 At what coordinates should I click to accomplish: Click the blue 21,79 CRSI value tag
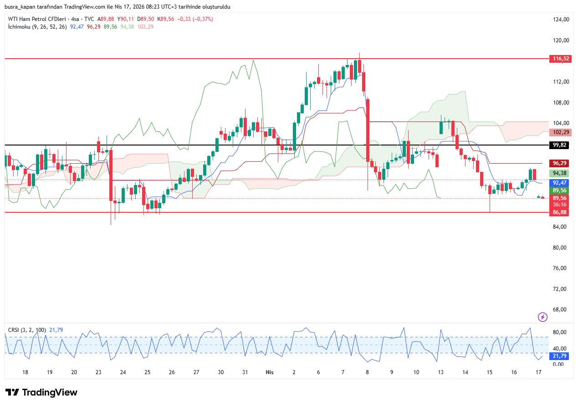[560, 356]
